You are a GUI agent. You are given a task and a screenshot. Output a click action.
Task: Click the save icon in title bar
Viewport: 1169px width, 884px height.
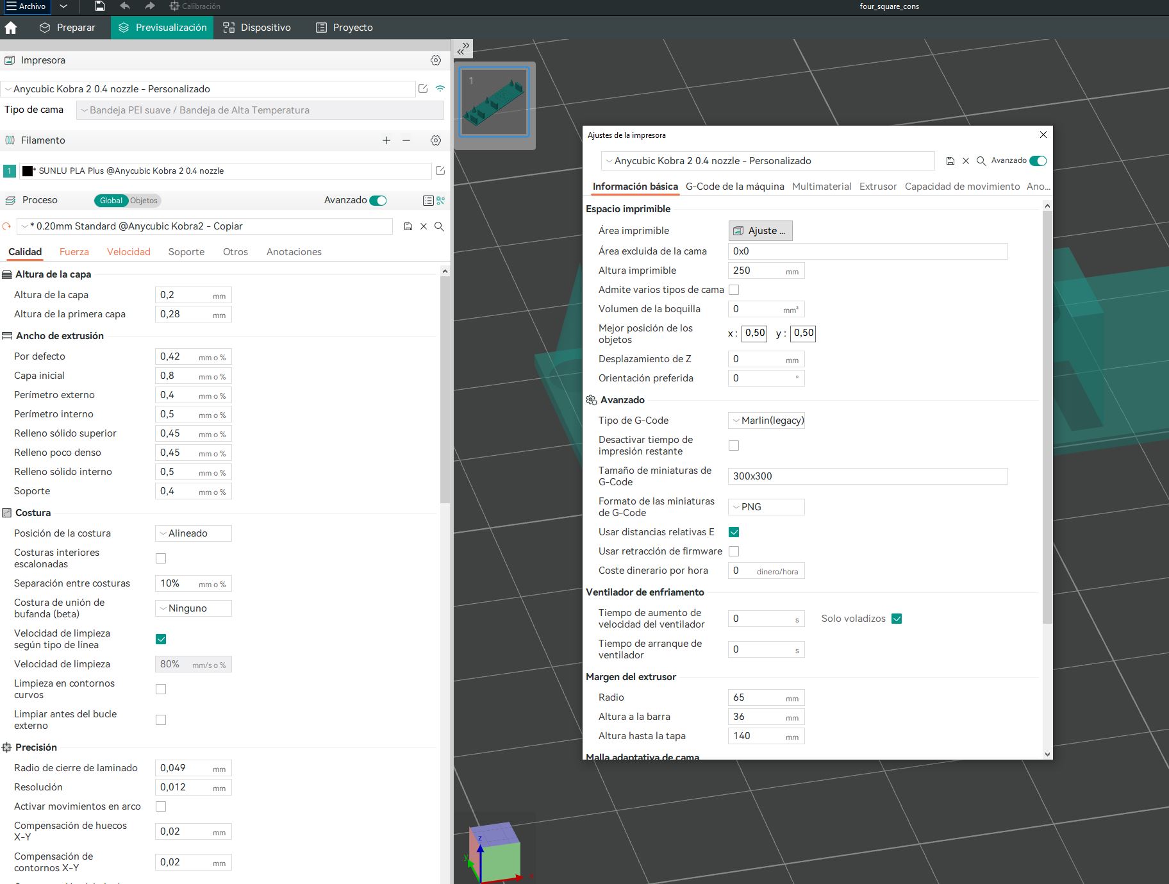click(x=99, y=6)
